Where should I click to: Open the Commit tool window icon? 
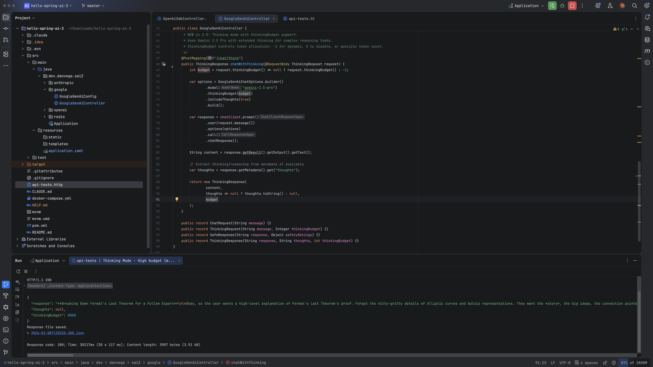(x=6, y=28)
